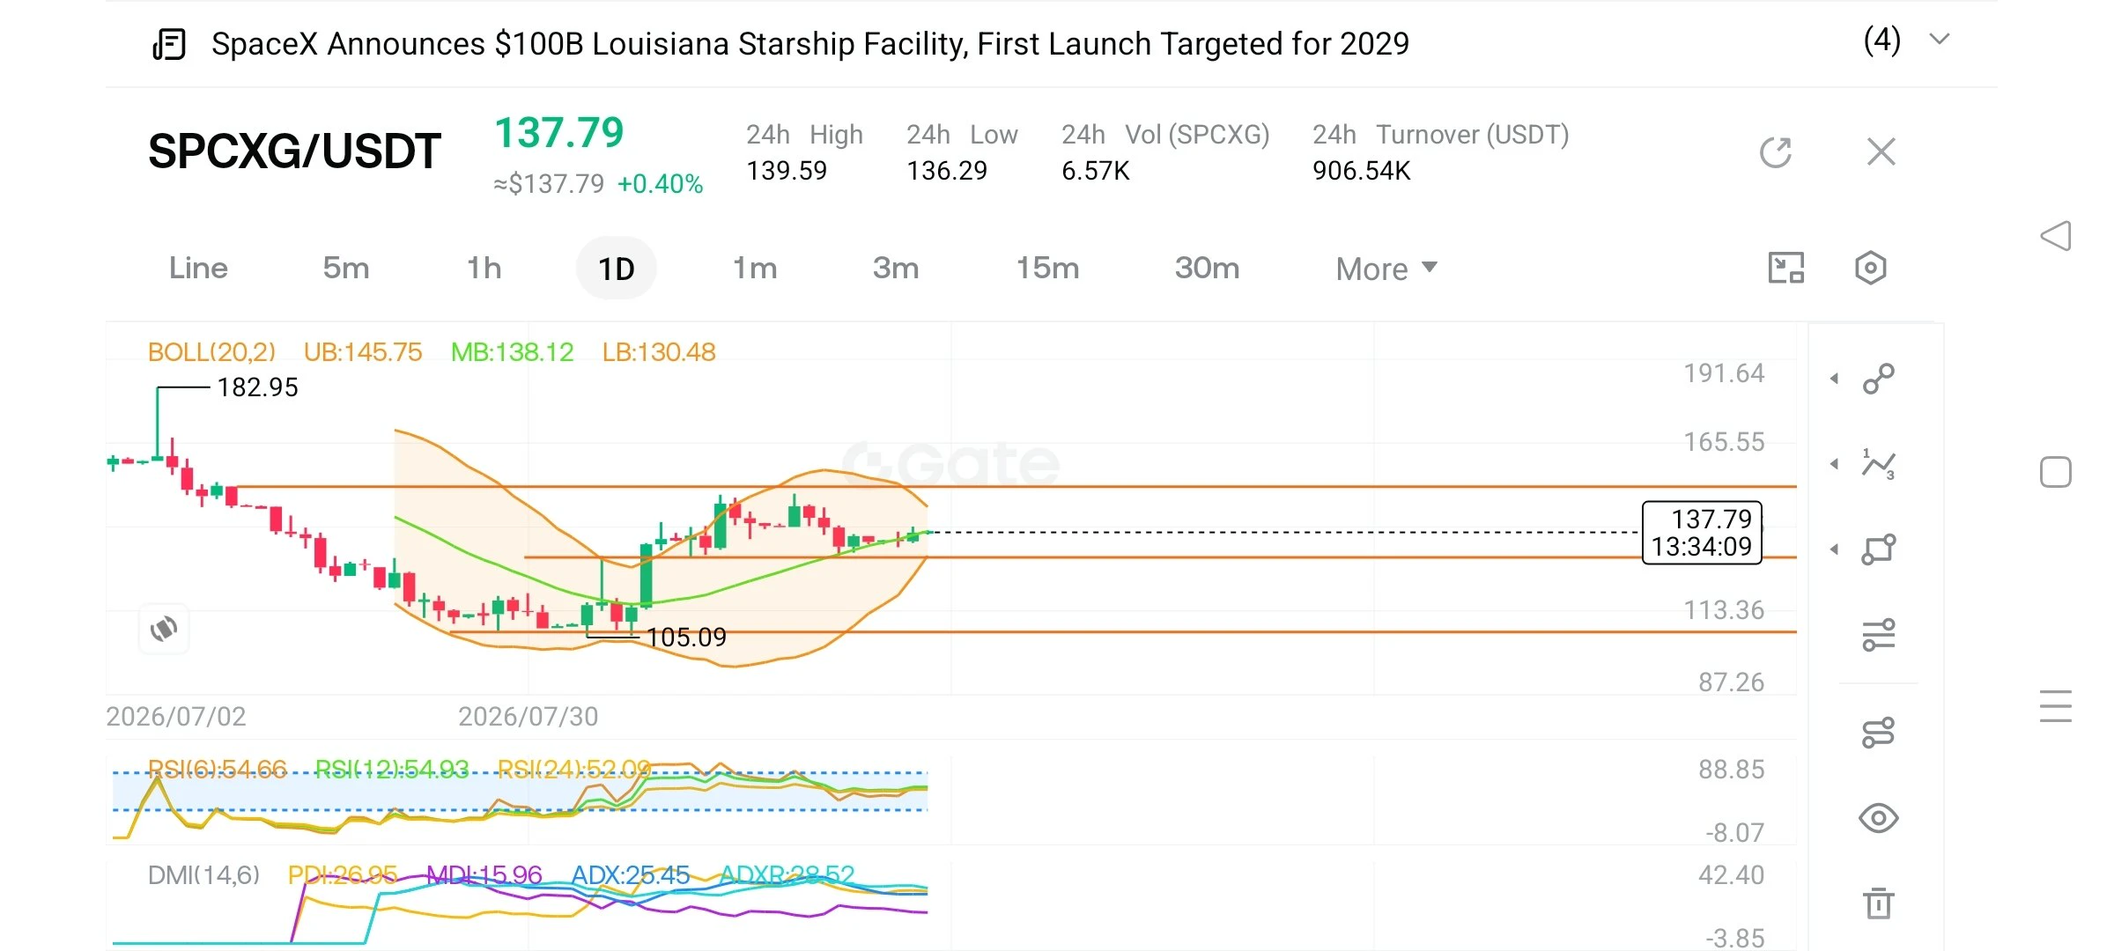Select the rectangle shape drawing tool

[x=1878, y=549]
